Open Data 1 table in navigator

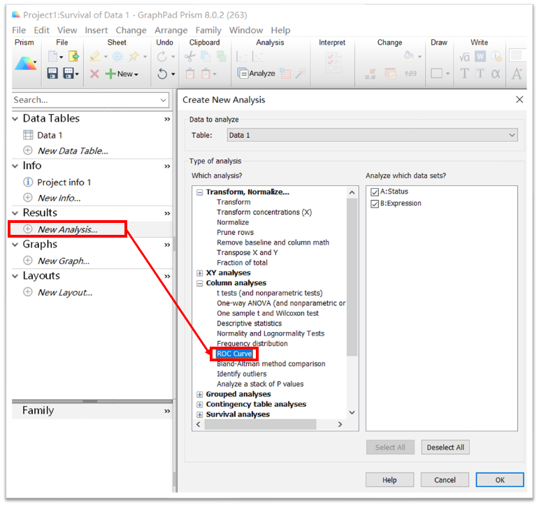tap(50, 136)
